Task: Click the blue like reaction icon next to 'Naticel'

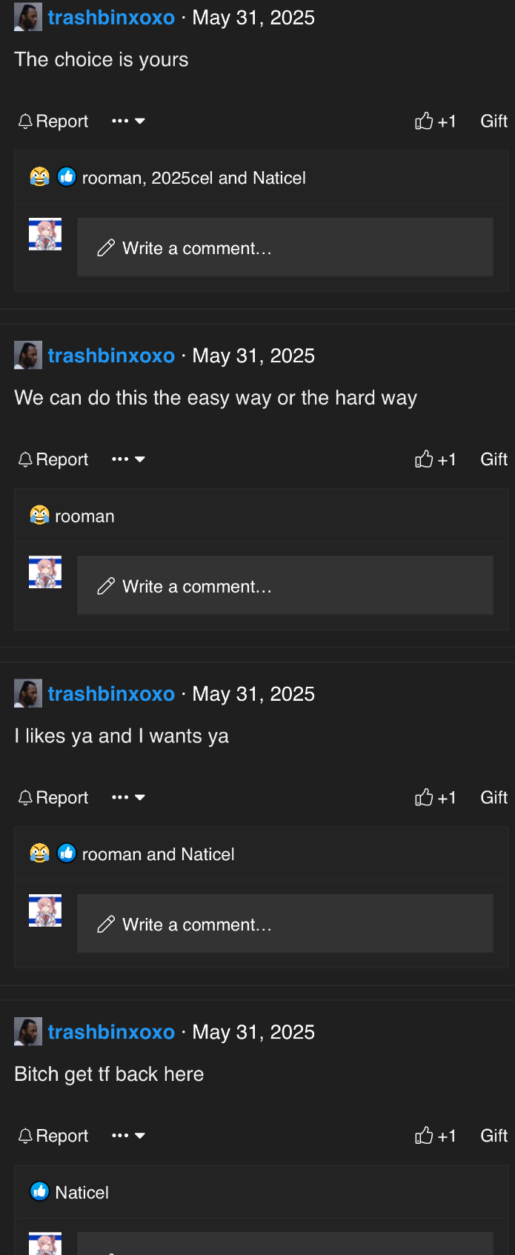Action: [39, 1191]
